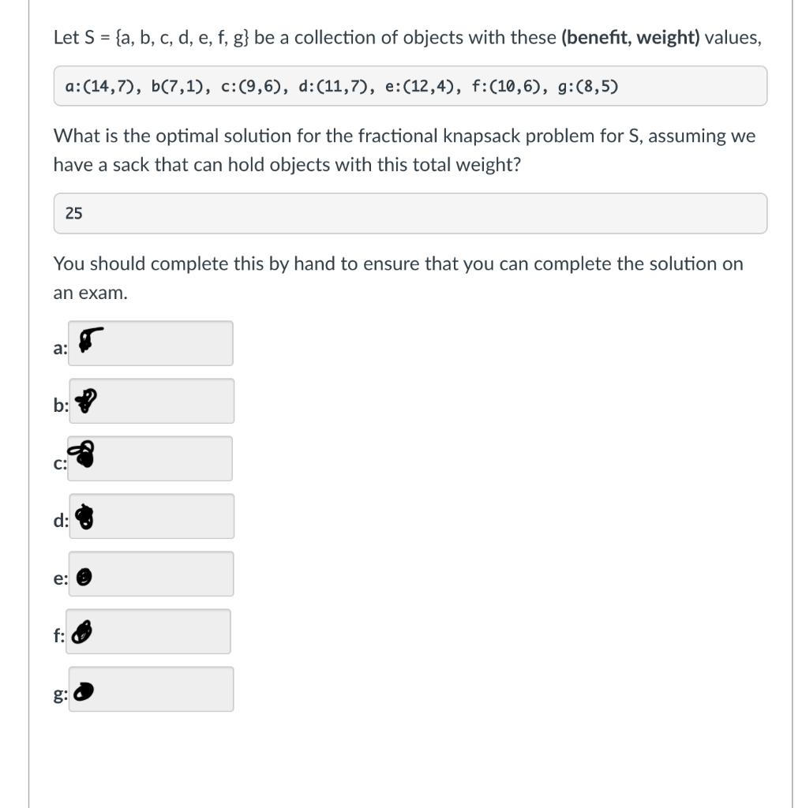802x808 pixels.
Task: Click the drawn mark in field g
Action: coord(82,690)
